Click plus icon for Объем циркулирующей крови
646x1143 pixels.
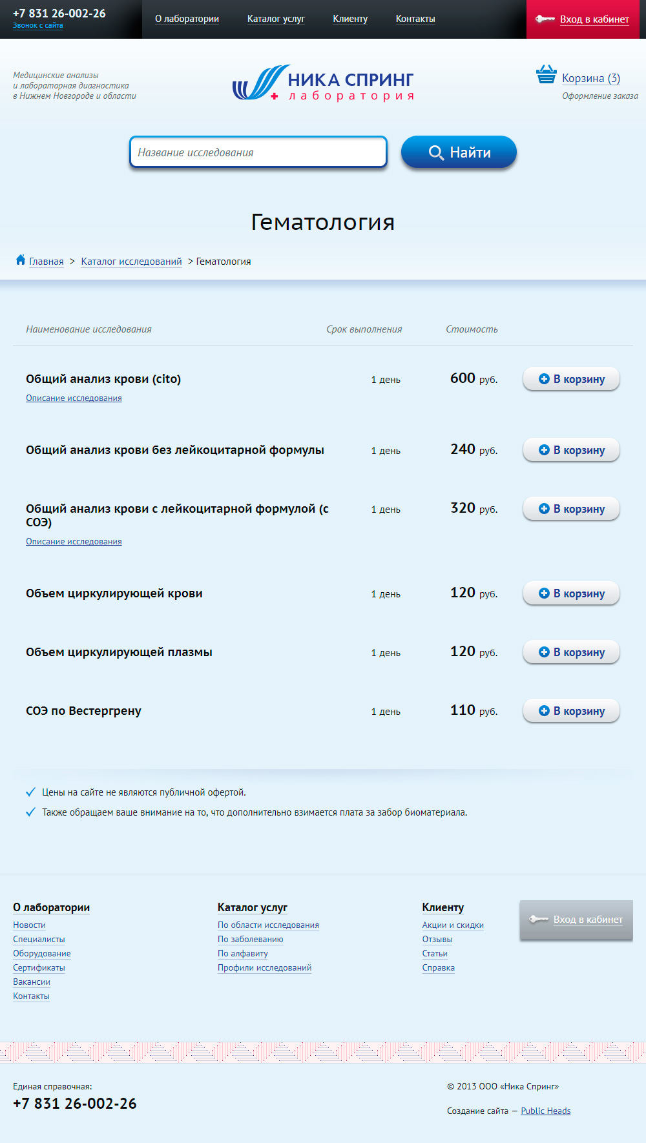[x=544, y=593]
